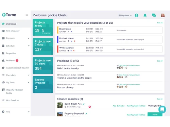The image size is (170, 127).
Task: Click the green help circle icon in header
Action: (136, 15)
